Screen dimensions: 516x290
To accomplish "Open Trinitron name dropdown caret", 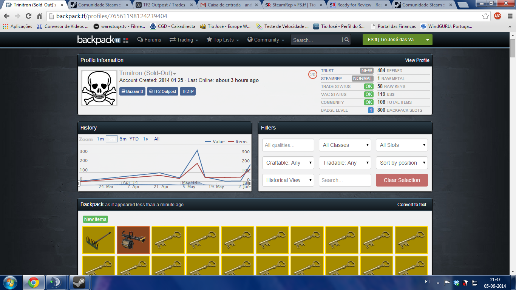I will coord(175,74).
